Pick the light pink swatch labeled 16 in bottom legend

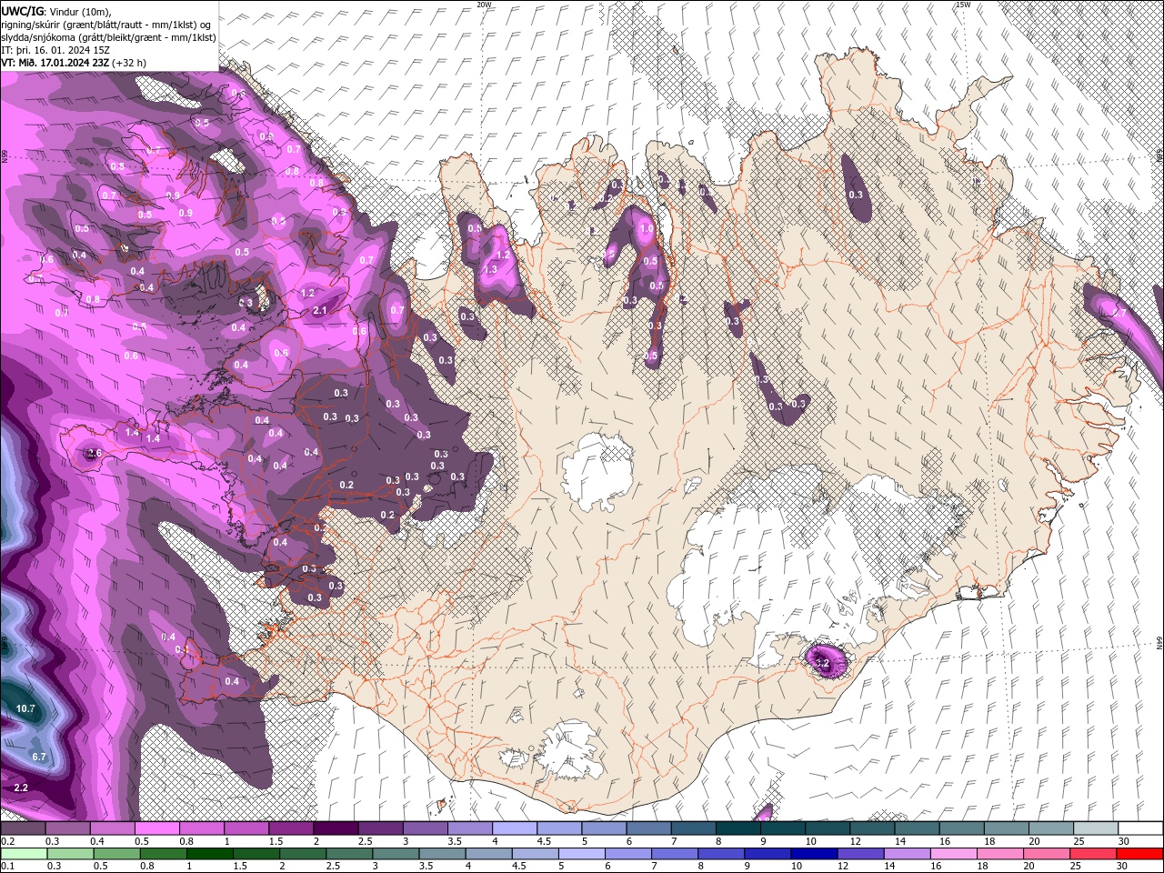pos(954,853)
